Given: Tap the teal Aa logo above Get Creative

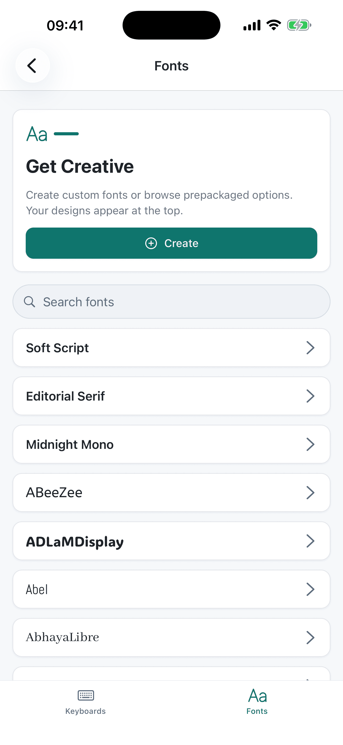Looking at the screenshot, I should (x=36, y=134).
